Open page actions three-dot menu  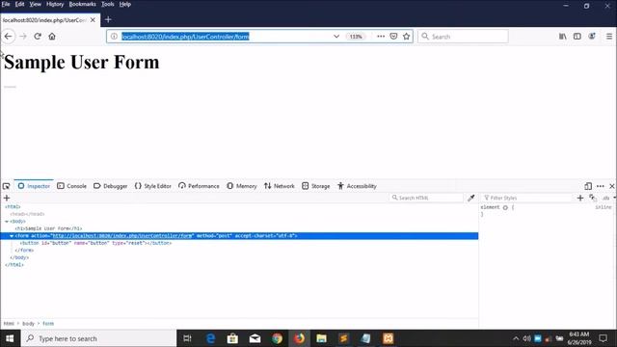[x=381, y=37]
